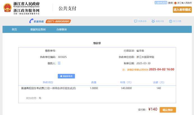194x115 pixels.
Task: Click the 执收项目 column header
Action: pyautogui.click(x=48, y=82)
